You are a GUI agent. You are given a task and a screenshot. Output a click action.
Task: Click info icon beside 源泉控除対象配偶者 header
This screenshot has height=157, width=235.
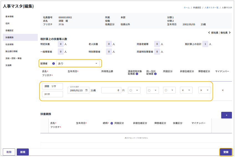137,74
